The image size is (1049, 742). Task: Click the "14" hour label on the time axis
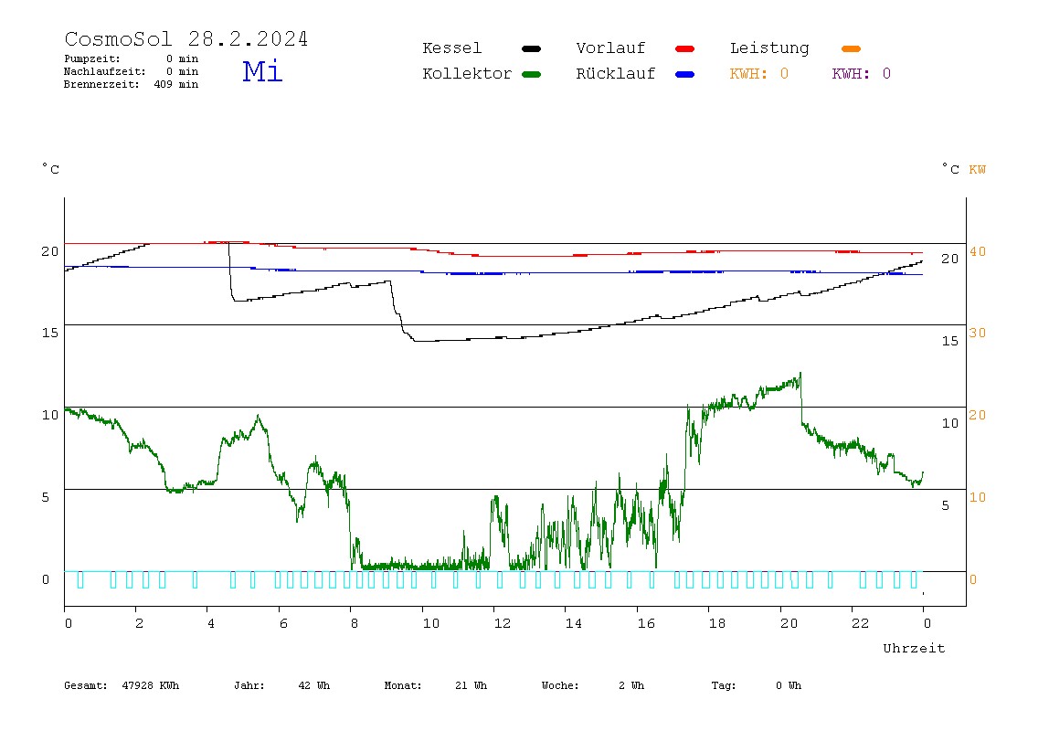573,623
